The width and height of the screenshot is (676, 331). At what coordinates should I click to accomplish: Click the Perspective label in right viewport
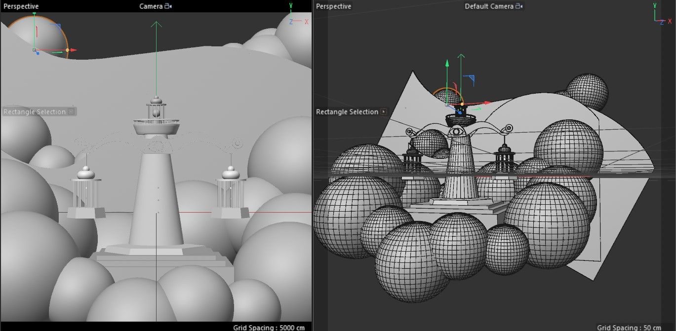(334, 6)
